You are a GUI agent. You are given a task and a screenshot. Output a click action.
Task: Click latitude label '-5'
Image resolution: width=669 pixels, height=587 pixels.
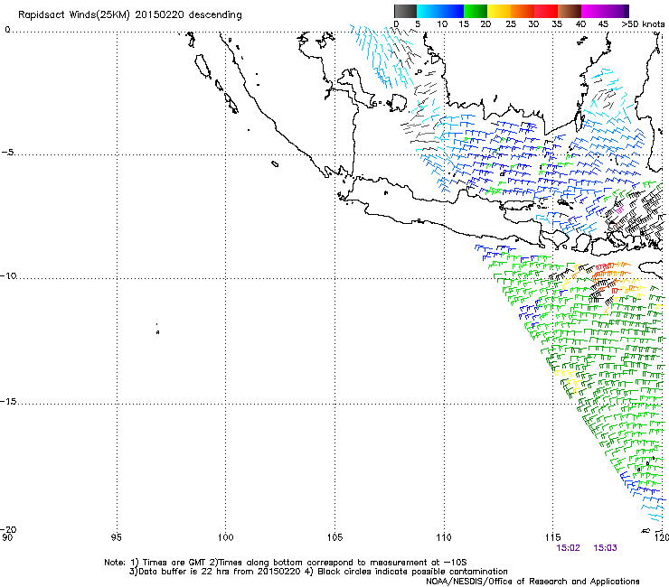point(7,153)
